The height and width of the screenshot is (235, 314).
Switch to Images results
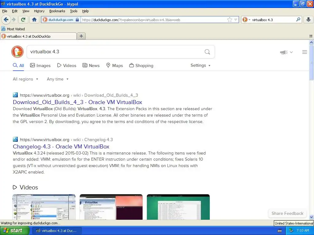(x=40, y=65)
